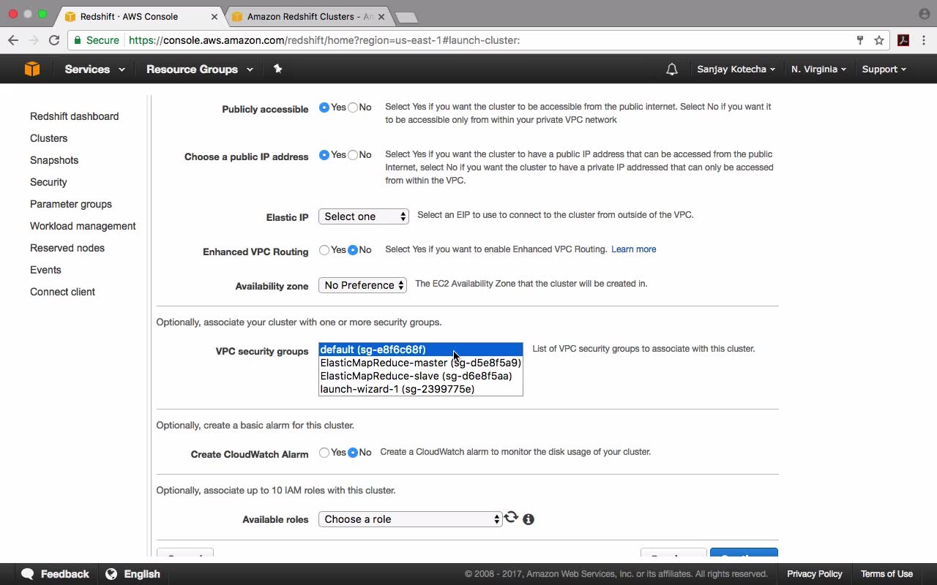Open the Availability zone dropdown

362,285
